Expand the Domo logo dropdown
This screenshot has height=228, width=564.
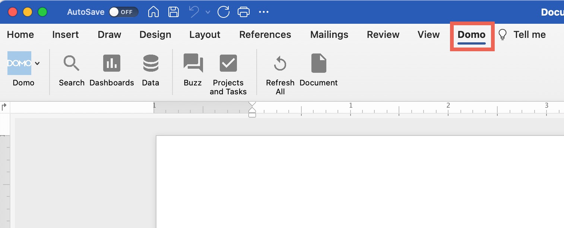(37, 63)
